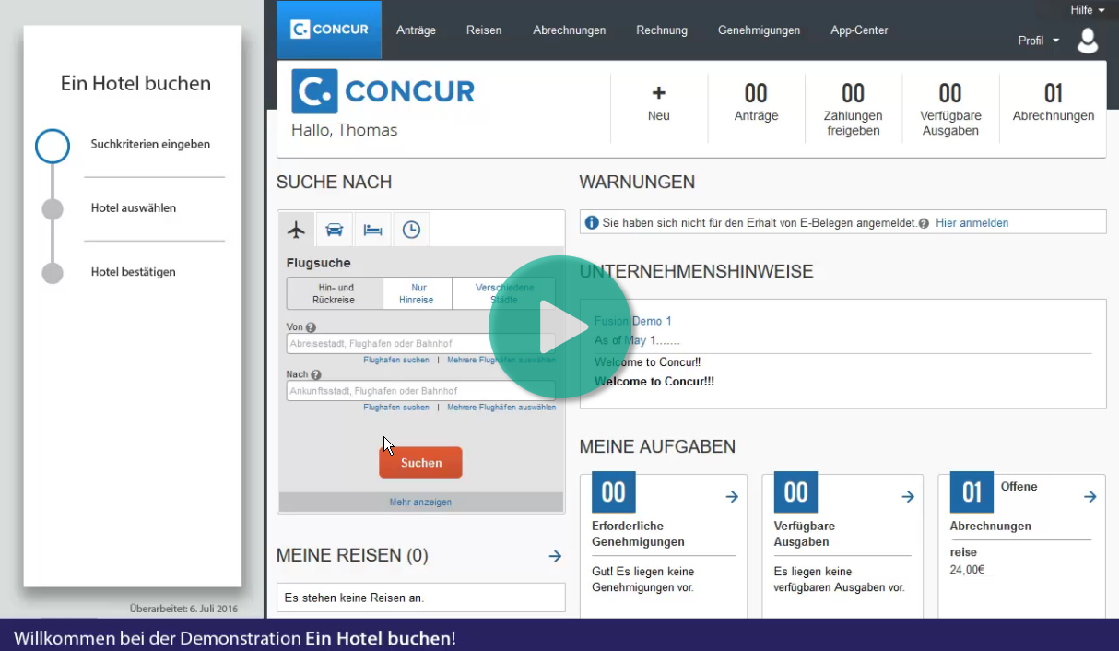1119x651 pixels.
Task: Click the 'Es stehen keine Reisen an.' text
Action: click(x=354, y=598)
